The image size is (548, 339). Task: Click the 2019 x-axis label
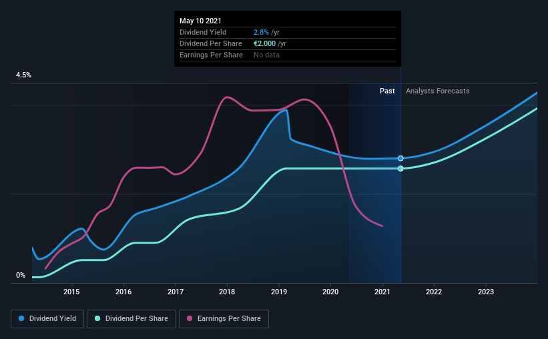[279, 292]
